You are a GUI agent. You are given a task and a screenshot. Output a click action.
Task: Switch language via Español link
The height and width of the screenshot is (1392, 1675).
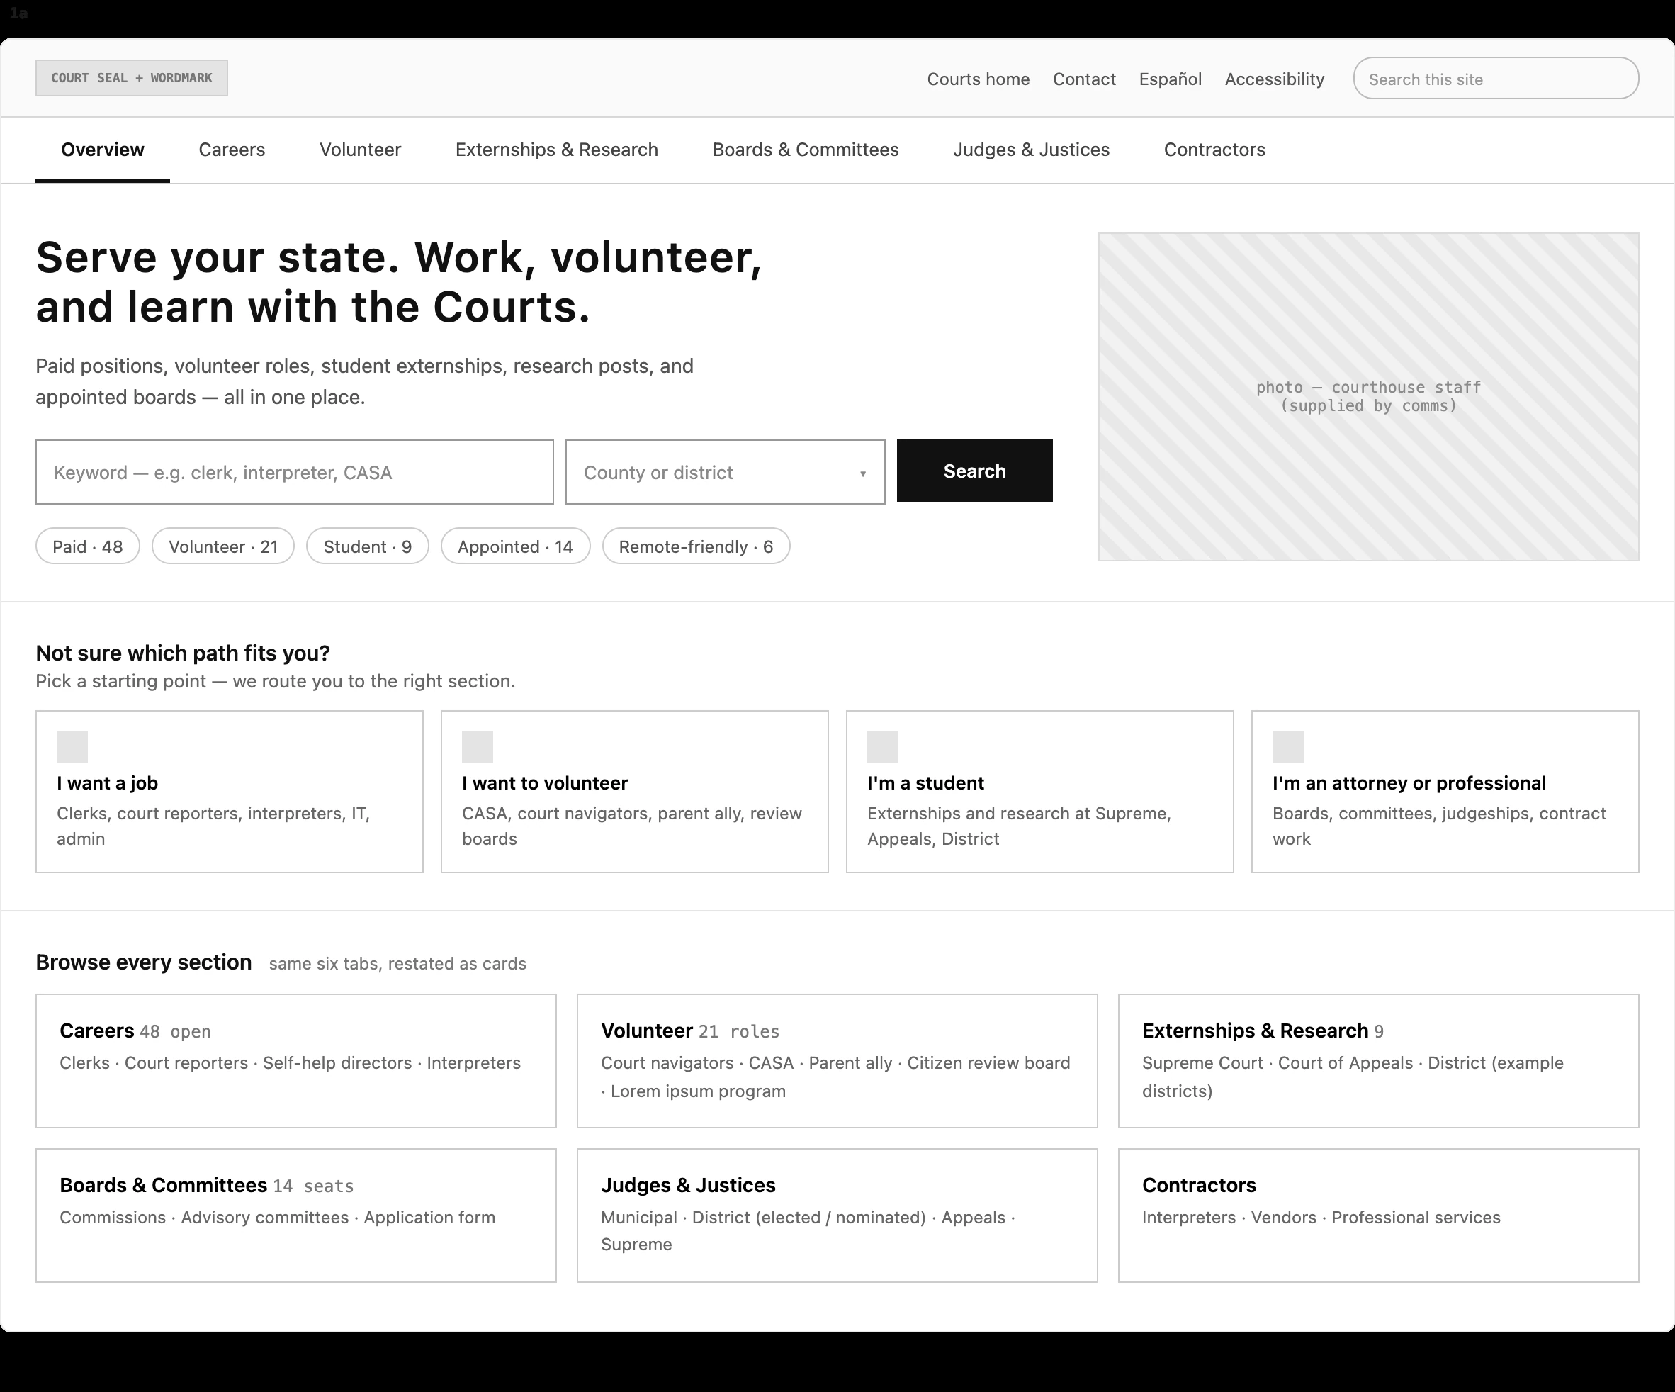click(x=1170, y=79)
